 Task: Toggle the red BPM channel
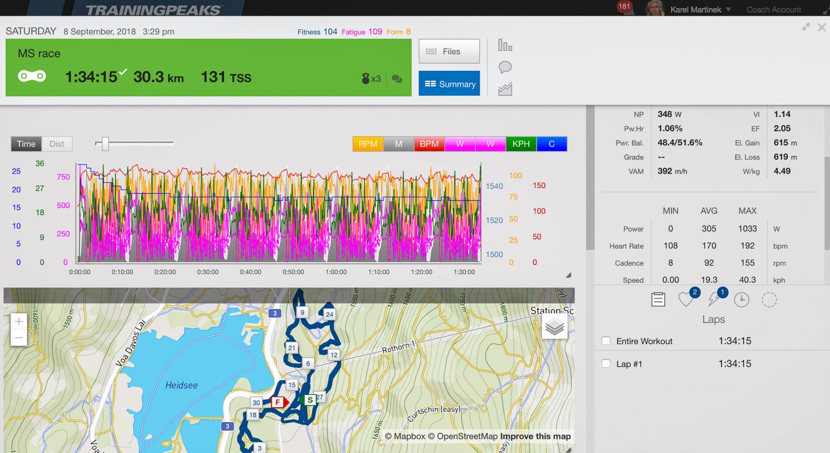(x=429, y=144)
